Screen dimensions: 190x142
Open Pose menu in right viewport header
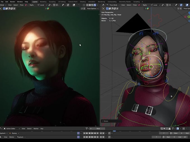135,5
